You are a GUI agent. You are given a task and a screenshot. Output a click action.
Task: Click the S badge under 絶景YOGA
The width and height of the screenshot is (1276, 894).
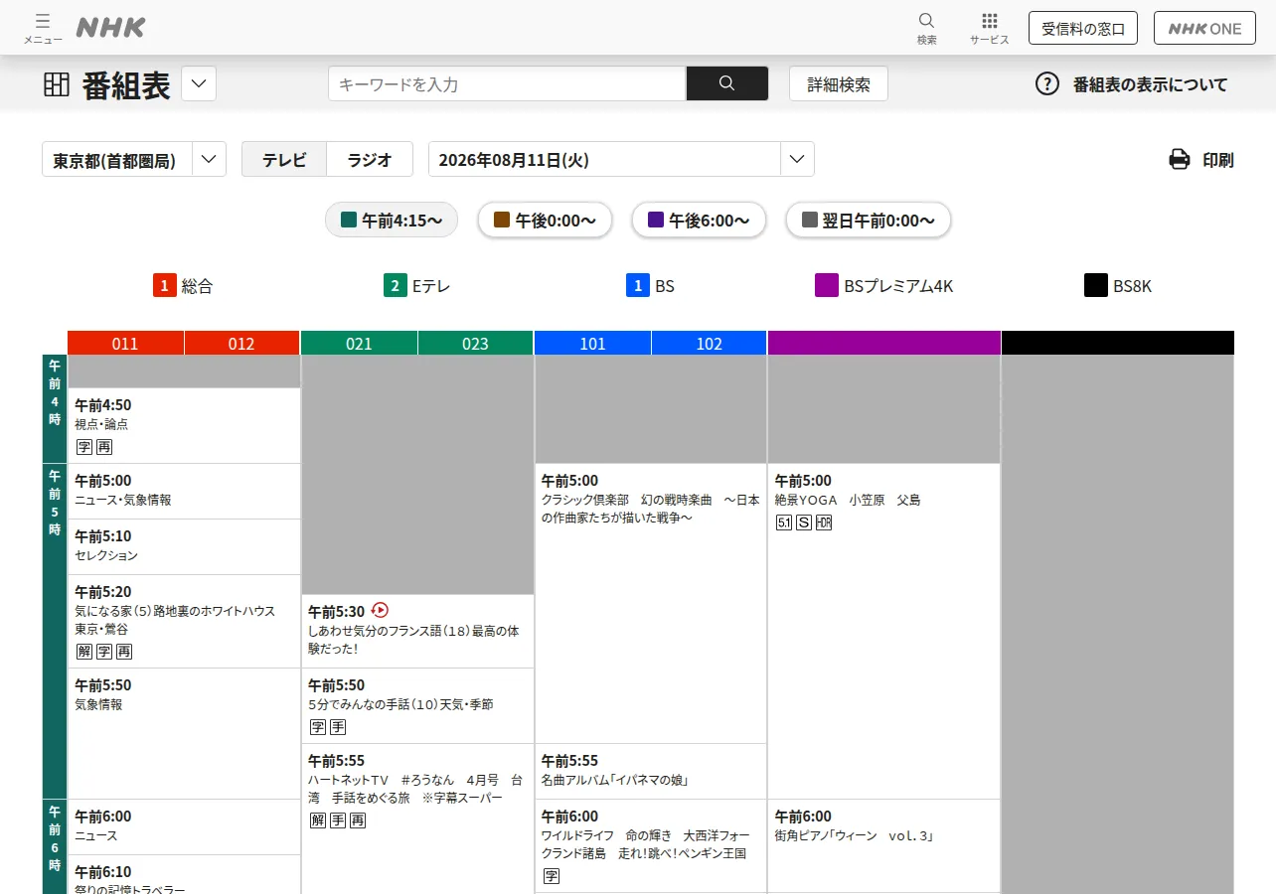[804, 522]
